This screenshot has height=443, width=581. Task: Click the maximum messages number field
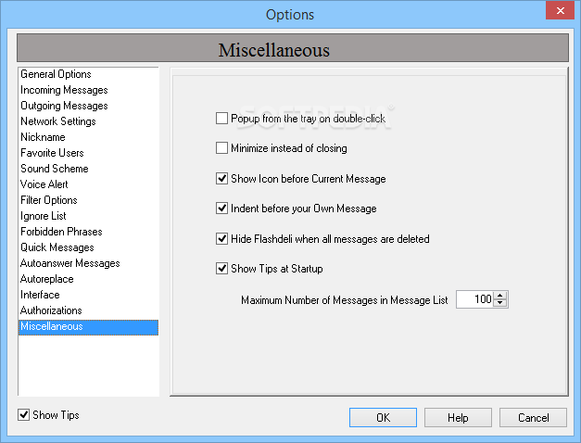coord(475,299)
